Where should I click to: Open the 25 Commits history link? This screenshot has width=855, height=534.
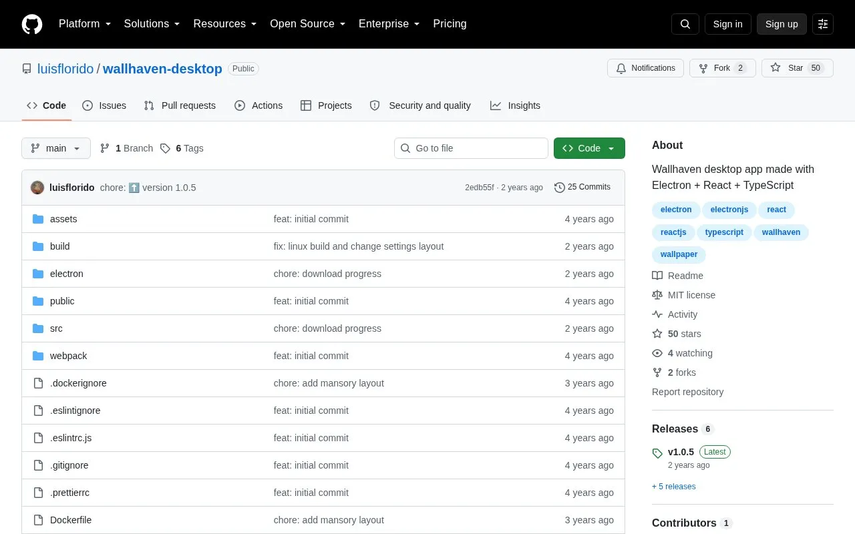tap(582, 188)
